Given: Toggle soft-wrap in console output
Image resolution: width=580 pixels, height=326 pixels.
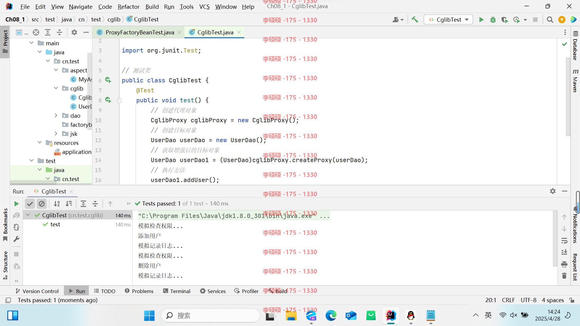Looking at the screenshot, I should pos(564,241).
